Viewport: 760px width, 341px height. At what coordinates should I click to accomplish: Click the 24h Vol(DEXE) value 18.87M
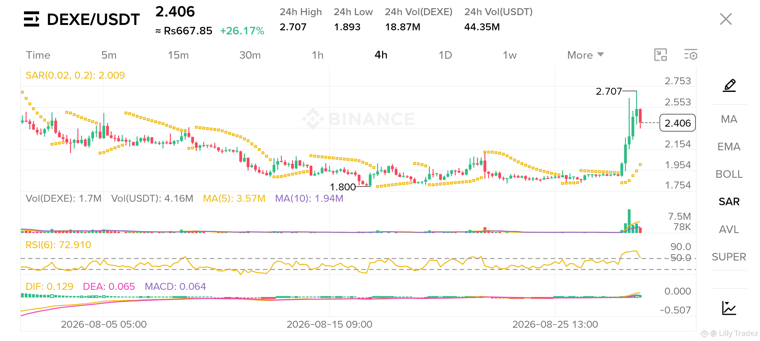pyautogui.click(x=403, y=27)
